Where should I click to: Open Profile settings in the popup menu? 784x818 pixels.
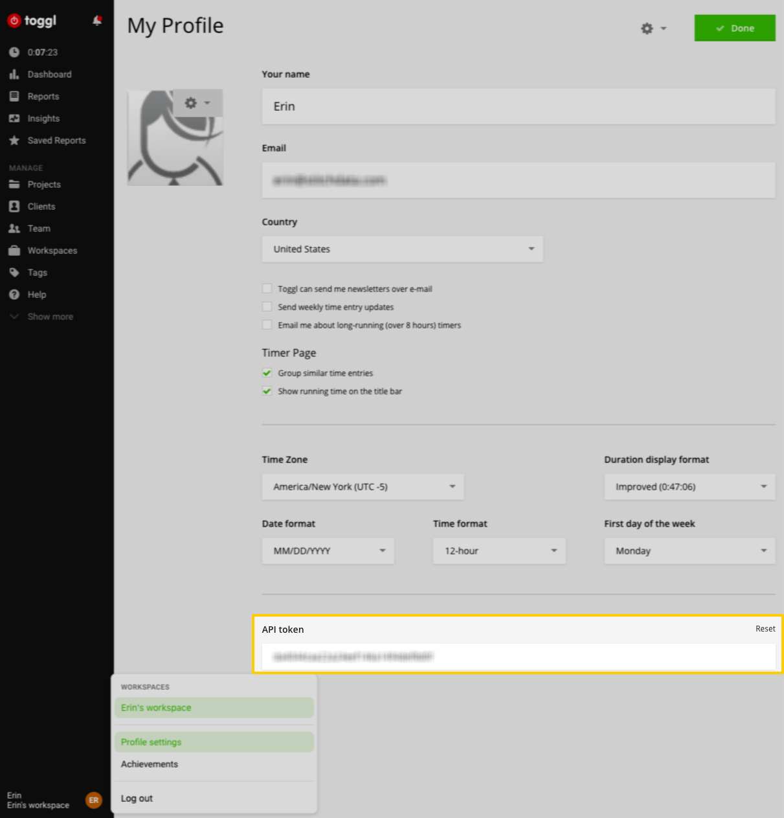pos(150,742)
